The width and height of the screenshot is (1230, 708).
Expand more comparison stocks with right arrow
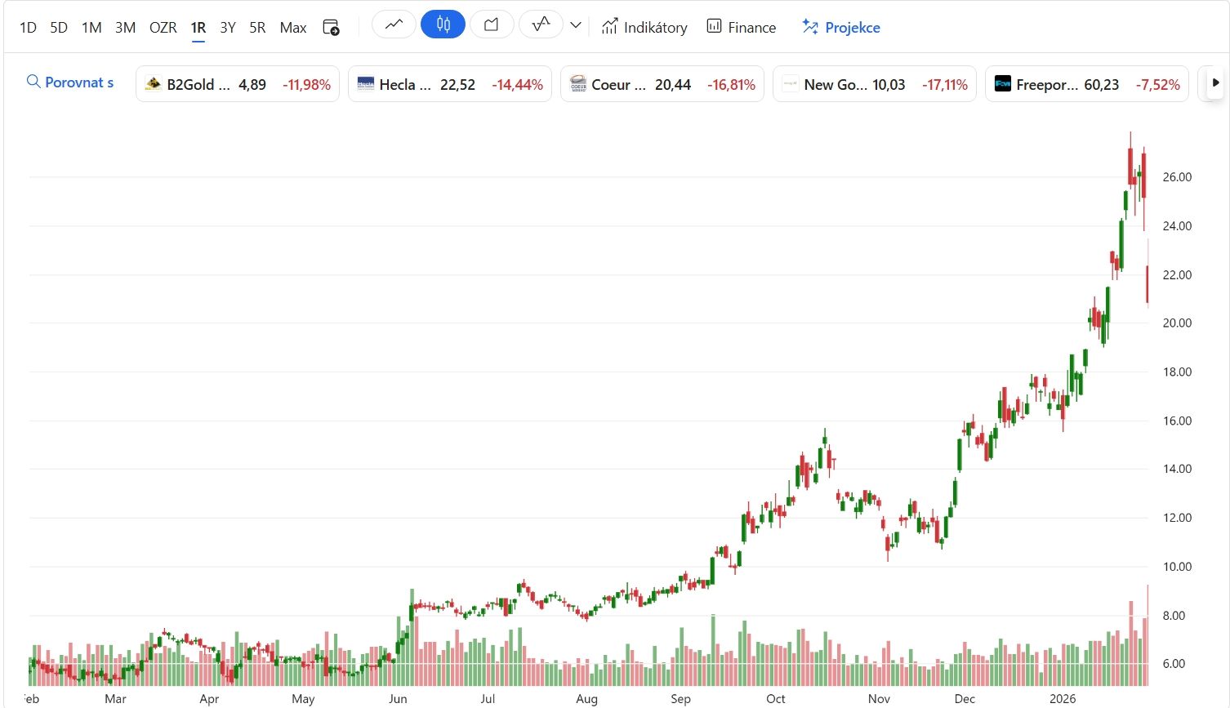1215,82
